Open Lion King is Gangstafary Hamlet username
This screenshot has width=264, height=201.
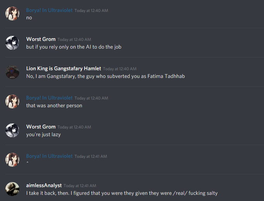click(x=64, y=69)
